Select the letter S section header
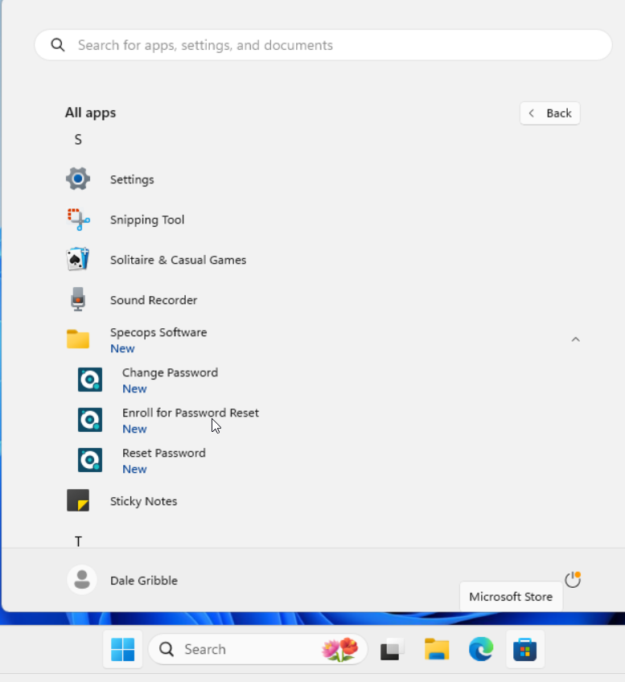625x682 pixels. [x=78, y=140]
